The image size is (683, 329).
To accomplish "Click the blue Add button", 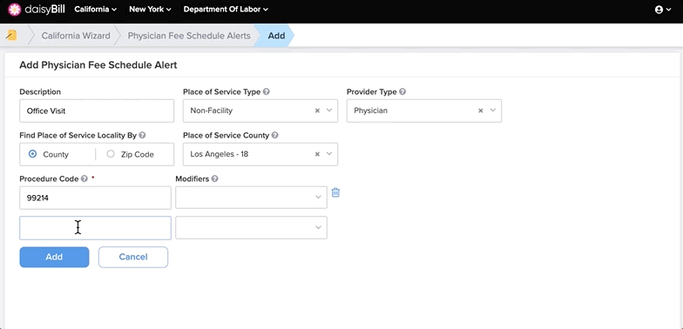I will [x=54, y=257].
